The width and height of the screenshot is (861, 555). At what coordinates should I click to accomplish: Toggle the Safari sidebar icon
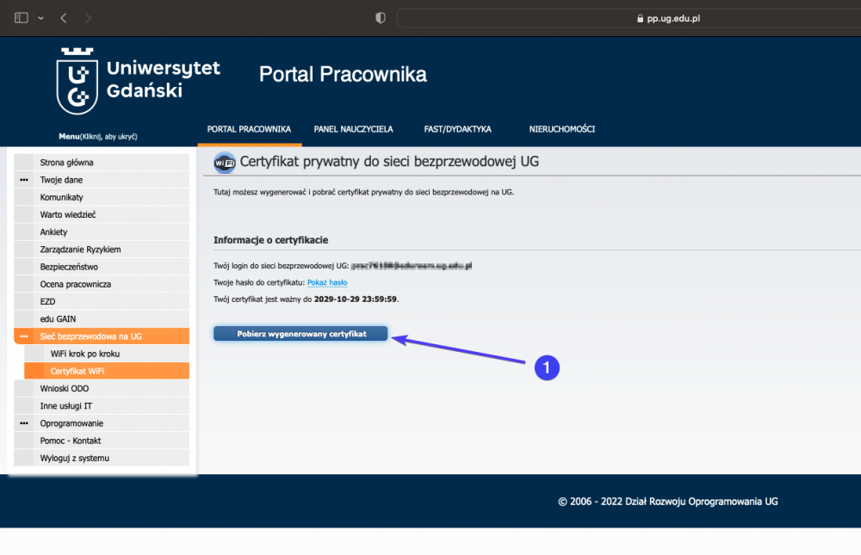(22, 18)
